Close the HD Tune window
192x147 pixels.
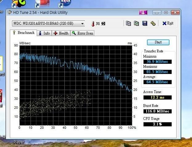(x=175, y=13)
